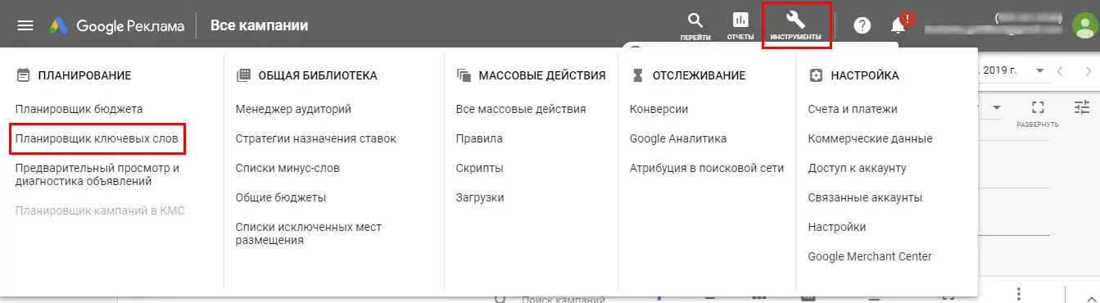This screenshot has width=1100, height=303.
Task: Open Доступ к аккаунту
Action: pyautogui.click(x=857, y=168)
